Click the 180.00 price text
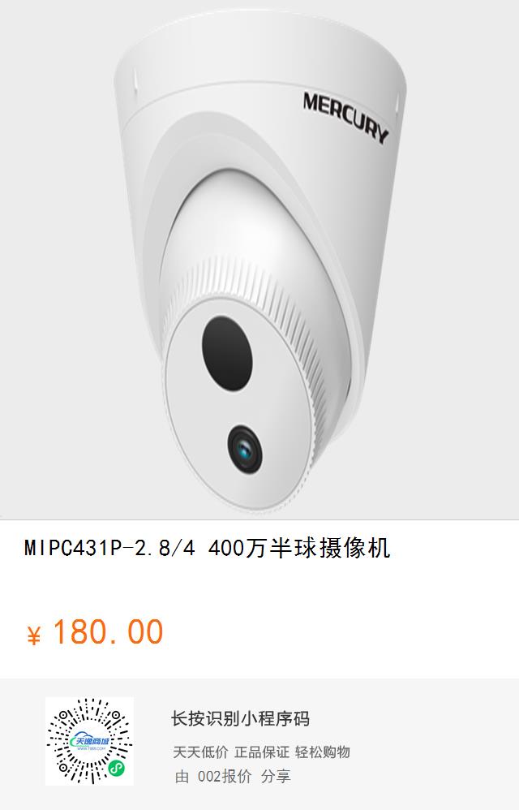Screen dimensions: 519x810 [x=109, y=632]
